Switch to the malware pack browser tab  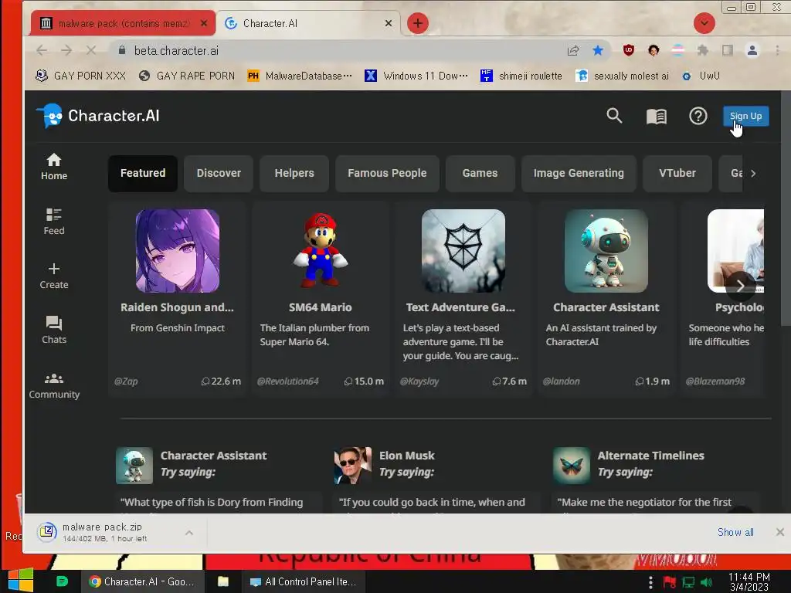coord(123,23)
